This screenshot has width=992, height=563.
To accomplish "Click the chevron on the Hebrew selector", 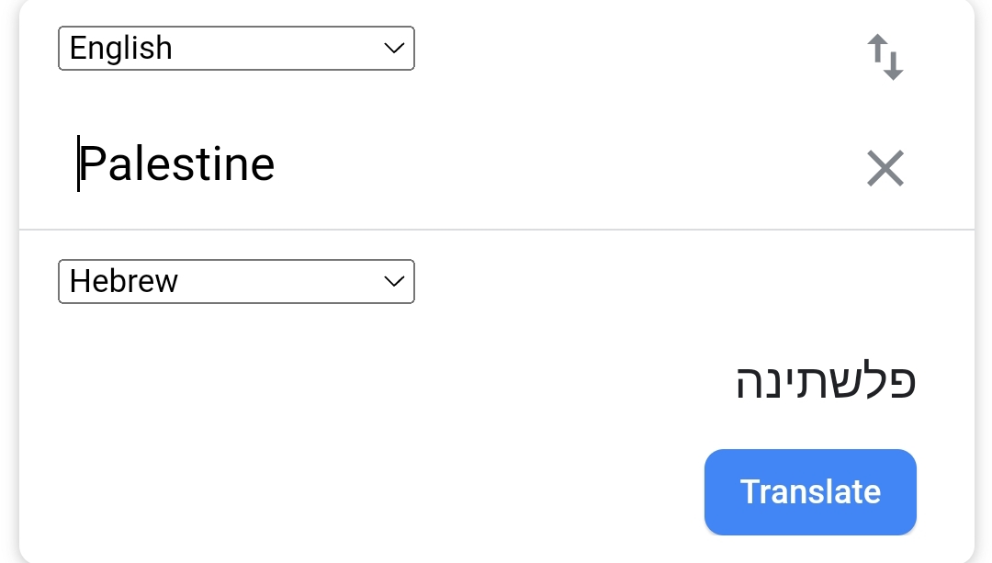I will (394, 281).
